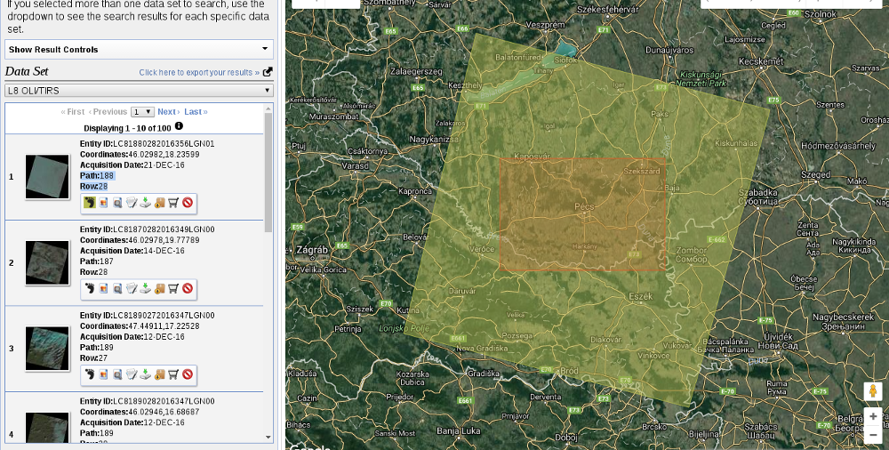This screenshot has width=889, height=450.
Task: Show metadata and browse for result 2
Action: [x=132, y=288]
